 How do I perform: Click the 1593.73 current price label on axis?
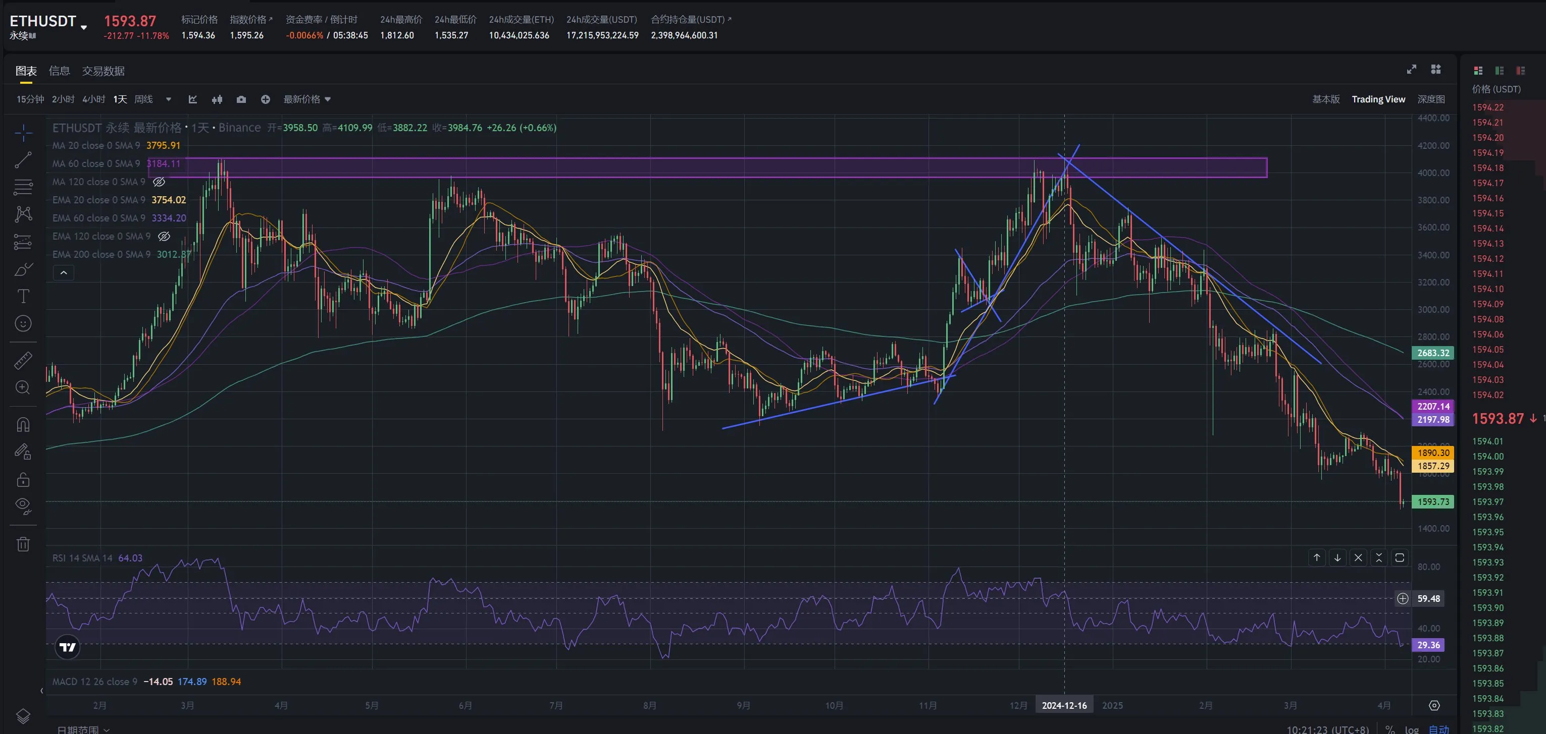pyautogui.click(x=1432, y=502)
